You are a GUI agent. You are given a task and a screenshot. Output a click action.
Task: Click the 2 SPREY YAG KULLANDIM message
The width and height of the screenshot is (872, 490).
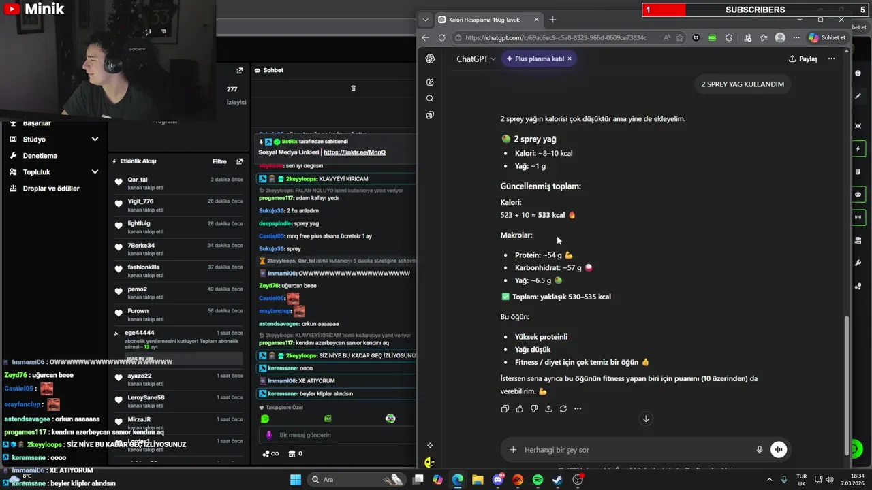click(743, 84)
